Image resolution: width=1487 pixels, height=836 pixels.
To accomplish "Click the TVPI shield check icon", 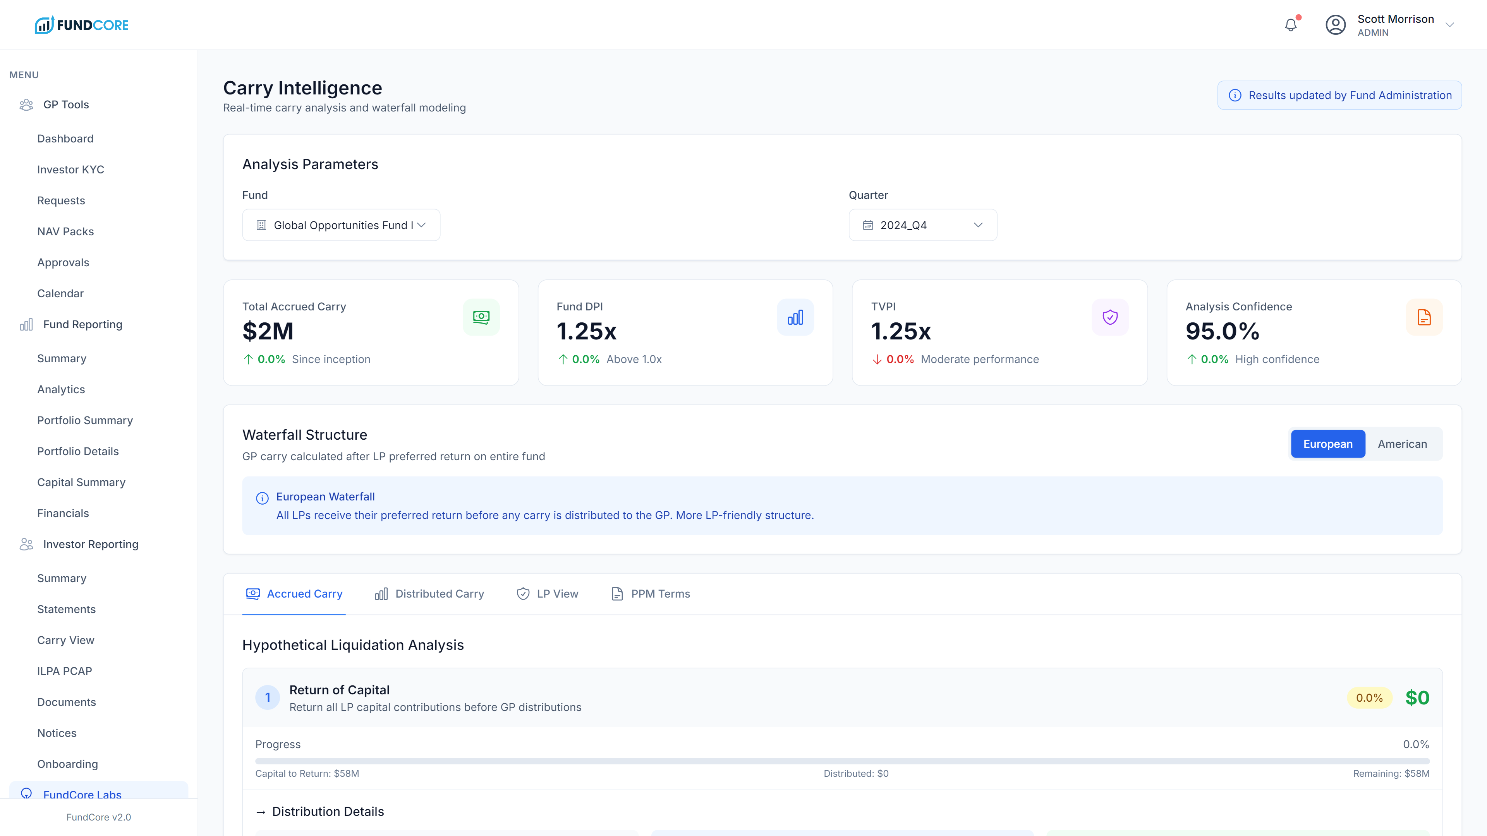I will pyautogui.click(x=1109, y=317).
